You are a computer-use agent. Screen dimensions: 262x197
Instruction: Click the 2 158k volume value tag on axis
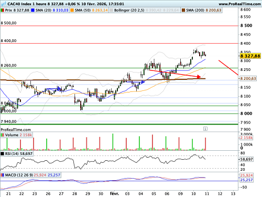pyautogui.click(x=246, y=138)
